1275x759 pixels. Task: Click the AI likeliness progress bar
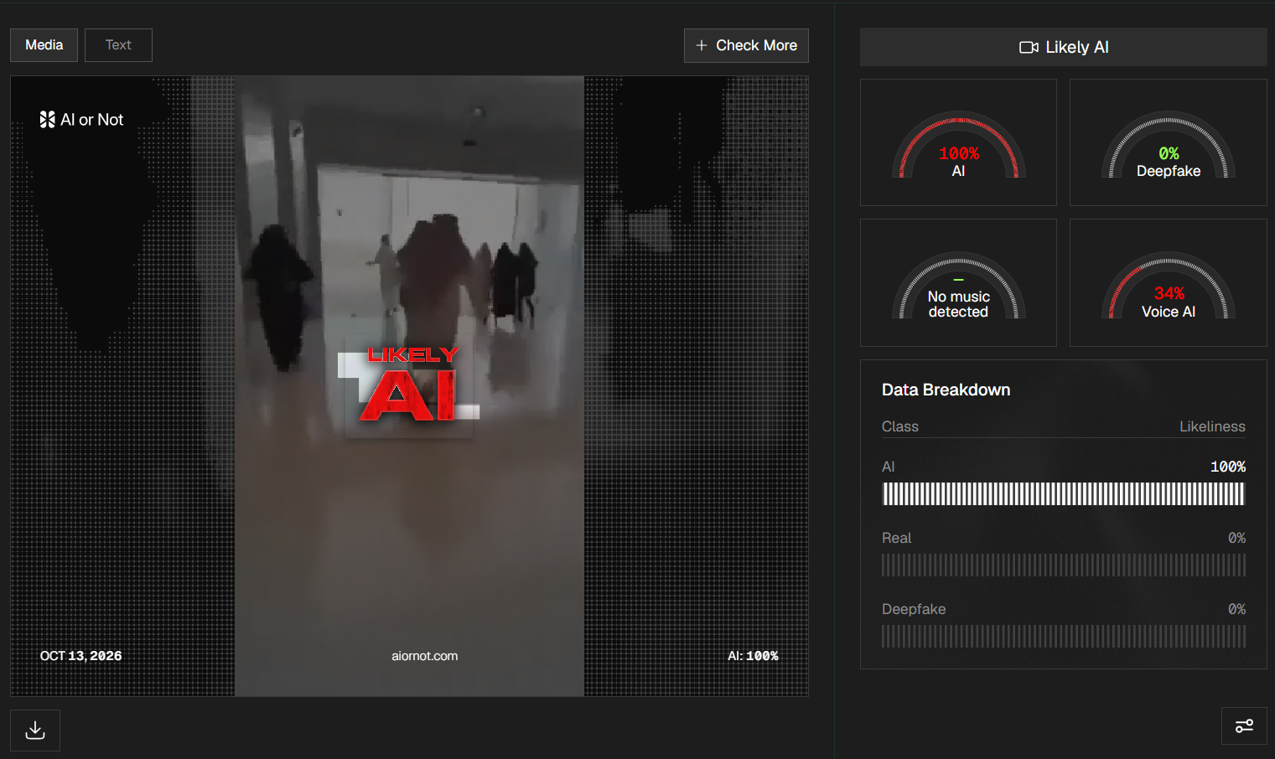[x=1064, y=494]
